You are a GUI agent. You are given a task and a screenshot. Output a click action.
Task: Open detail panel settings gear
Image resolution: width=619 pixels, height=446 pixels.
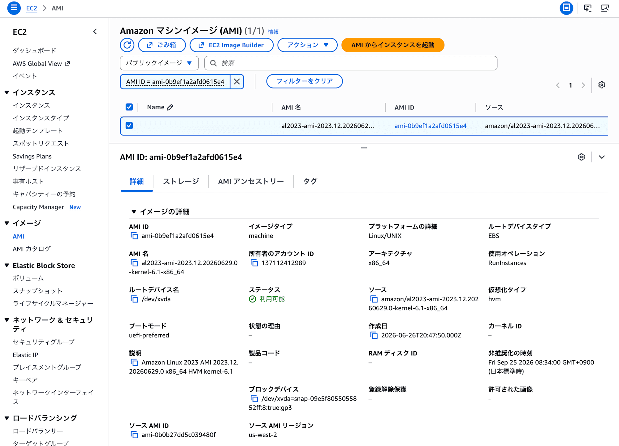[x=581, y=157]
